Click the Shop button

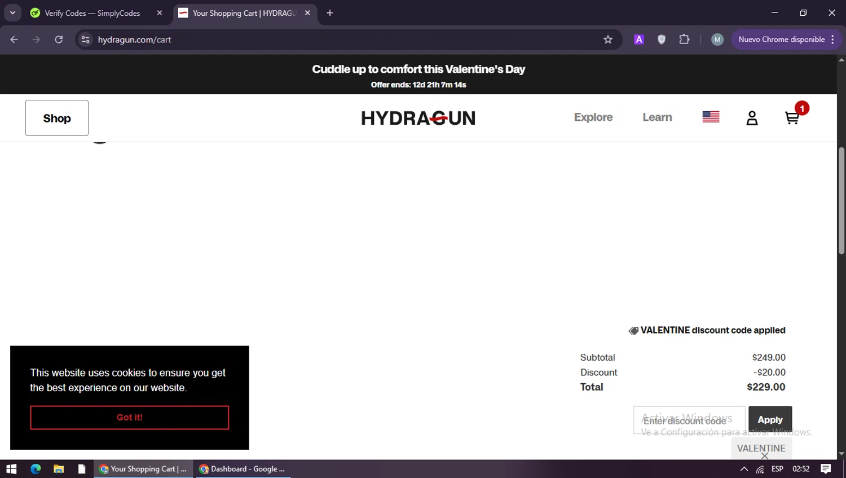(x=57, y=118)
